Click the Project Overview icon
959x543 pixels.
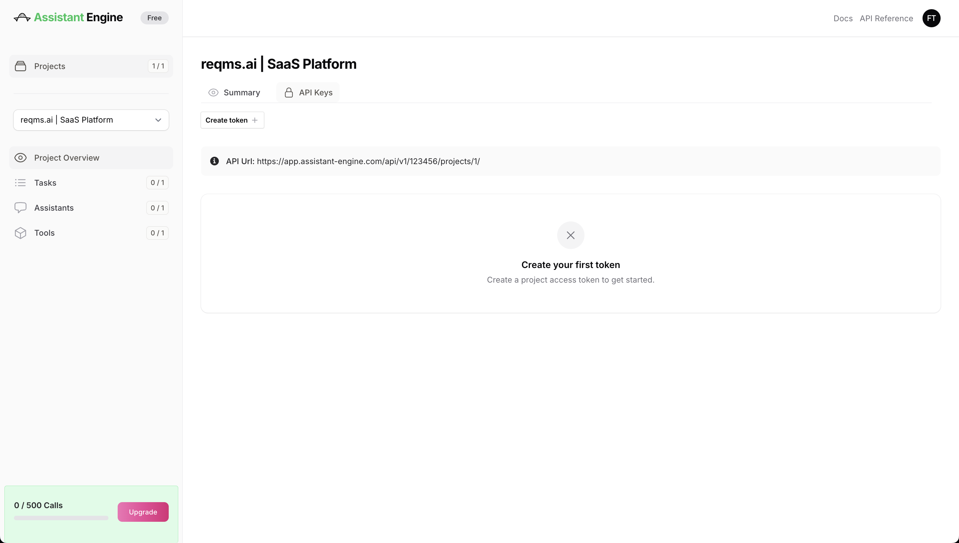(x=20, y=157)
